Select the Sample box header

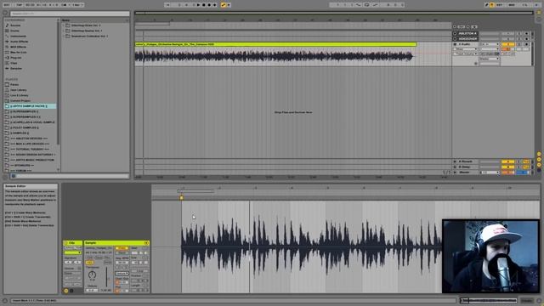[x=116, y=243]
